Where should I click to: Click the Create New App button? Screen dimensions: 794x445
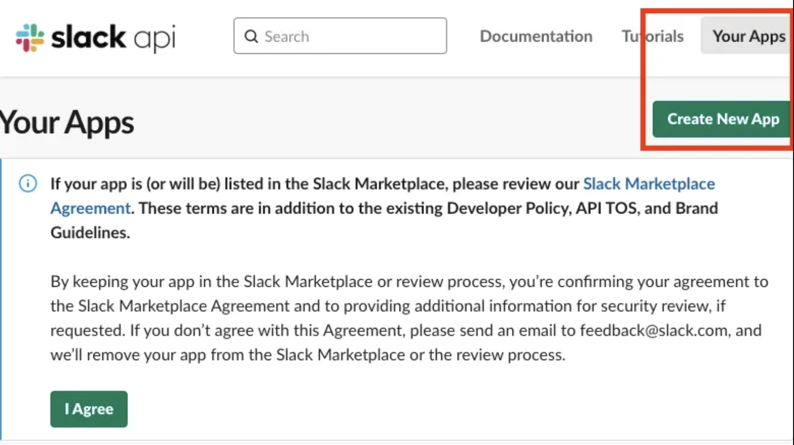(x=722, y=119)
